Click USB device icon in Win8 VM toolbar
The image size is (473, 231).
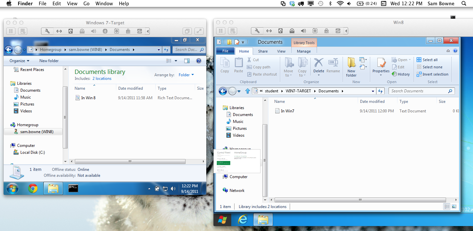click(327, 31)
